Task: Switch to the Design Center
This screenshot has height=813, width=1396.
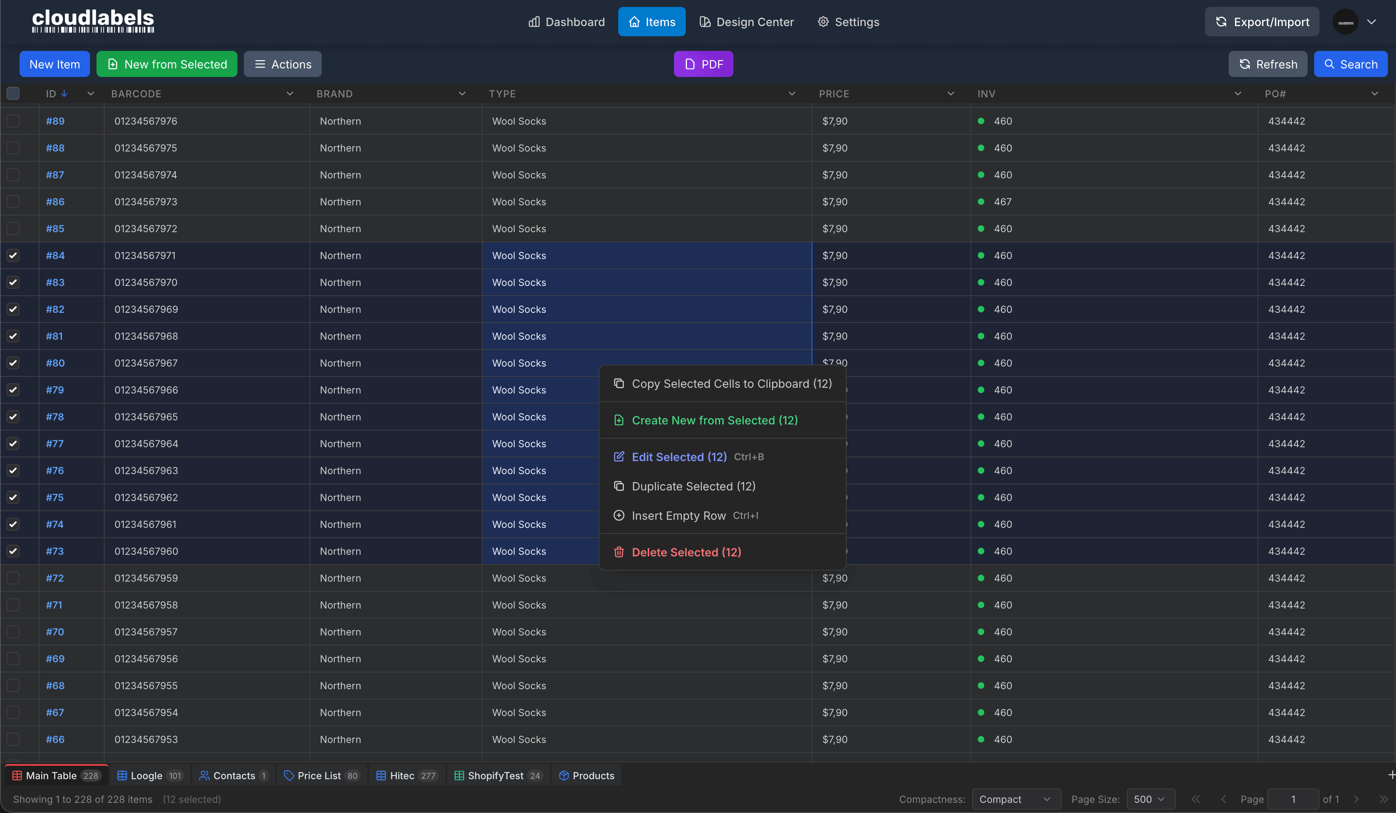Action: (746, 22)
